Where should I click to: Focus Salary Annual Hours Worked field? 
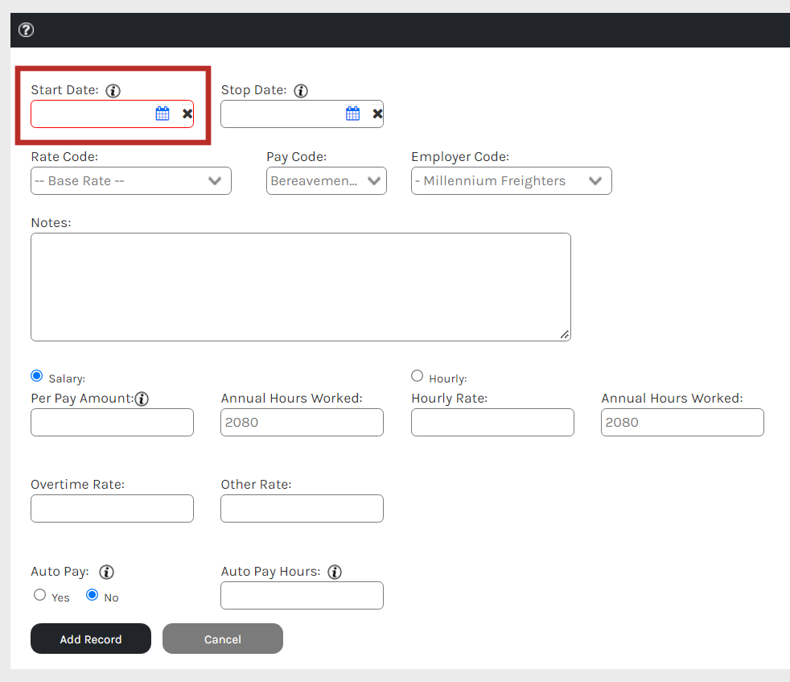(302, 422)
